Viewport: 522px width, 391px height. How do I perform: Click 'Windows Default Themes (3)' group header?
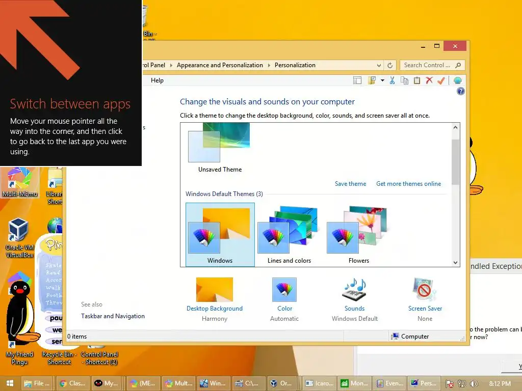[x=224, y=194]
